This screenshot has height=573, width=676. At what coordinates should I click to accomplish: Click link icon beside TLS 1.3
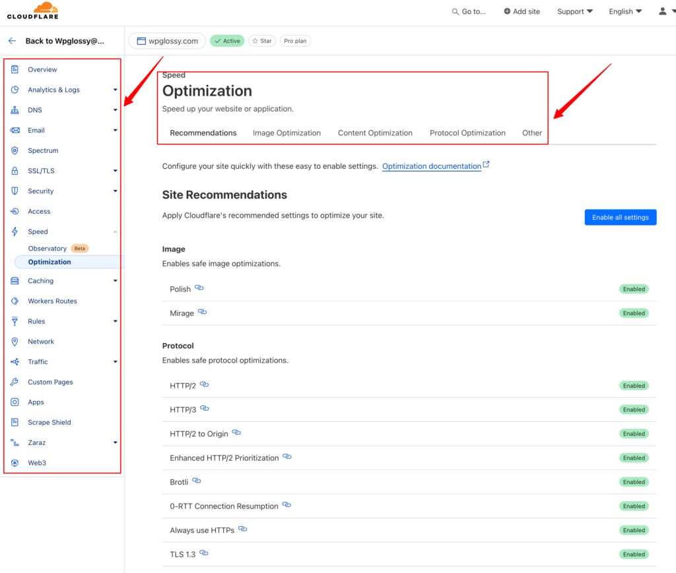click(x=204, y=553)
